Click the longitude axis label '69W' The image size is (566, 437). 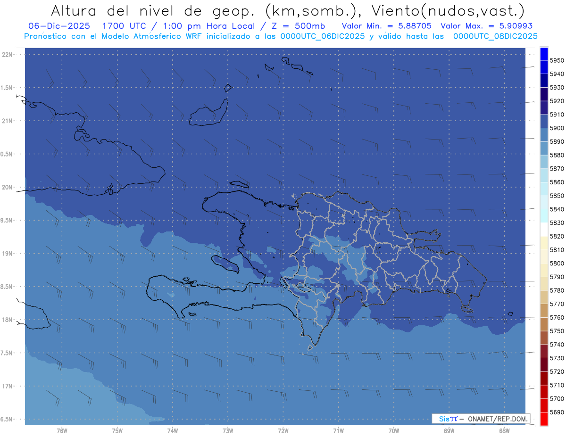(449, 431)
